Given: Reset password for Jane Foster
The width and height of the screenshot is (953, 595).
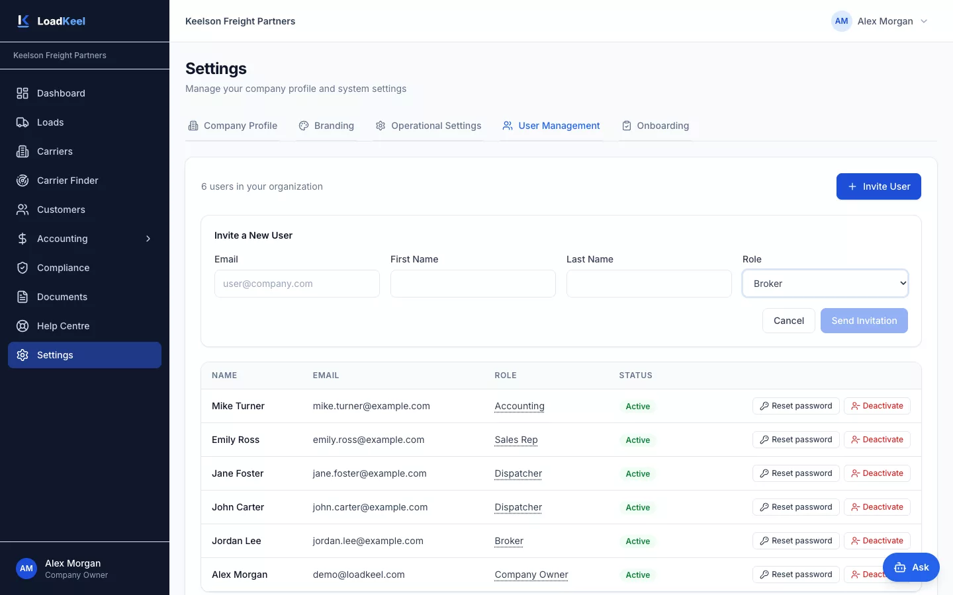Looking at the screenshot, I should pyautogui.click(x=796, y=473).
